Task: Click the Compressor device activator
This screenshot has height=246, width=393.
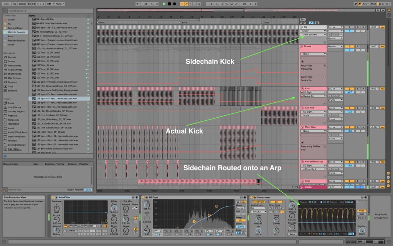Action: coord(252,197)
